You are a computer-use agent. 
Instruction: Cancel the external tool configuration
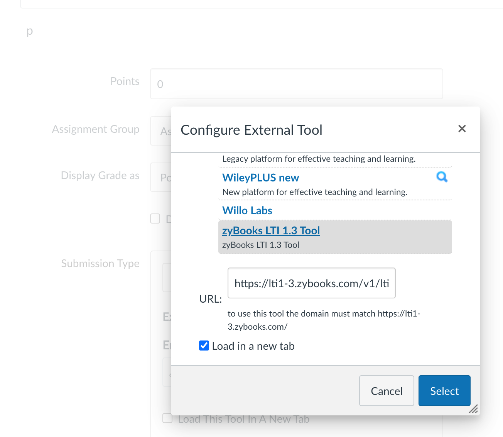[387, 391]
